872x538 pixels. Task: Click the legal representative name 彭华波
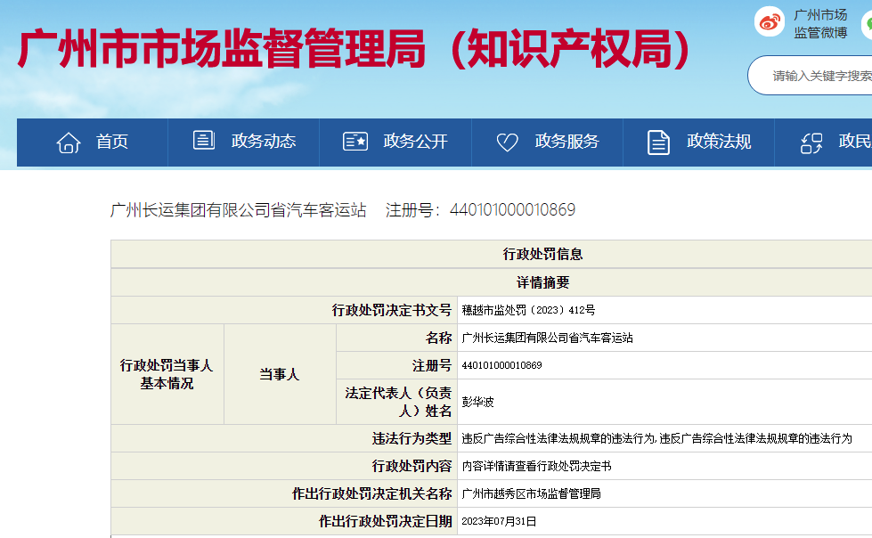[x=477, y=402]
